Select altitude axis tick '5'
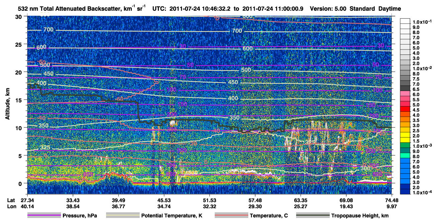The height and width of the screenshot is (223, 435). click(21, 155)
